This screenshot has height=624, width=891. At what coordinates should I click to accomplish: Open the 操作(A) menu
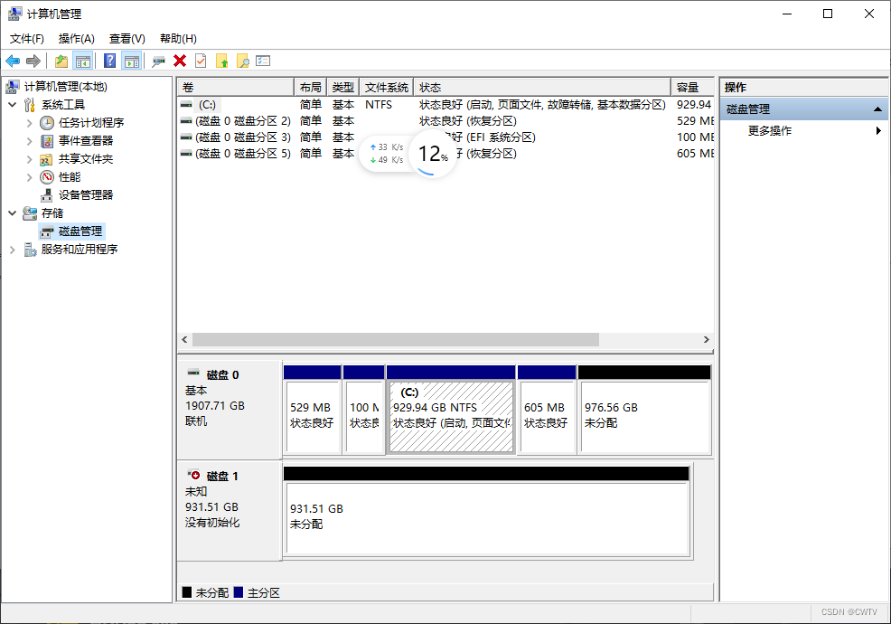(77, 39)
